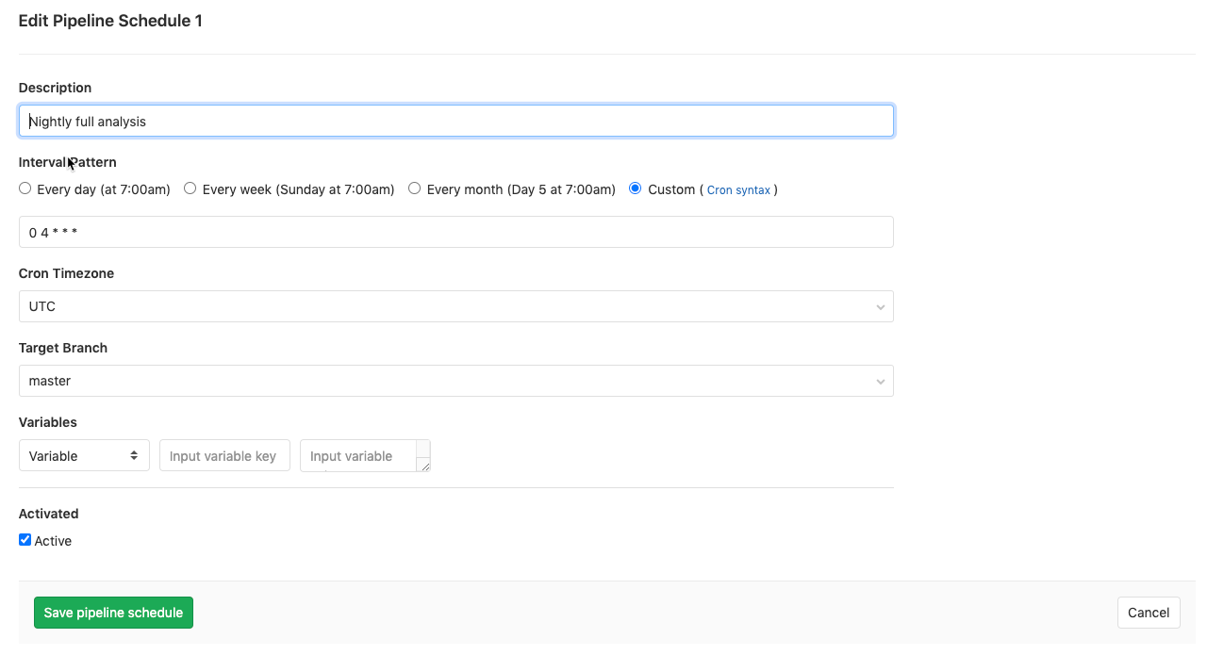Screen dimensions: 1224x655
Task: Select the 'Every month (Day 5)' interval
Action: click(x=414, y=188)
